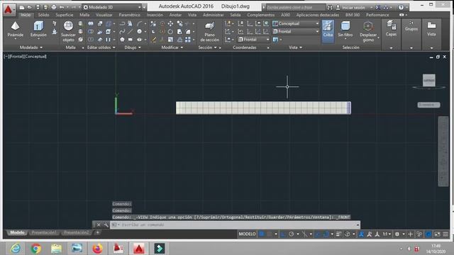Viewport: 454px width, 255px height.
Task: Open the command line history arrow
Action: point(358,225)
